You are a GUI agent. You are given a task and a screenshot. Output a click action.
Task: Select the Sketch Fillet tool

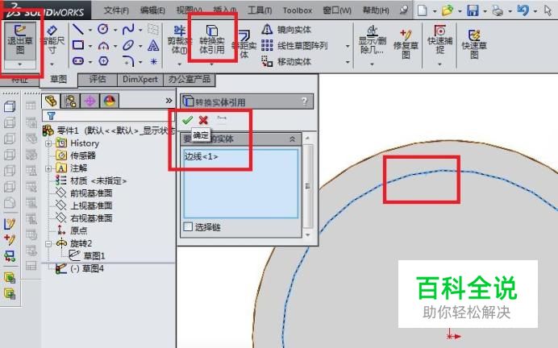pyautogui.click(x=128, y=61)
